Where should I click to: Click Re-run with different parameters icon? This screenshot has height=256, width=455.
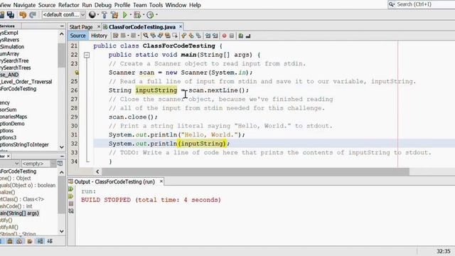click(x=71, y=196)
